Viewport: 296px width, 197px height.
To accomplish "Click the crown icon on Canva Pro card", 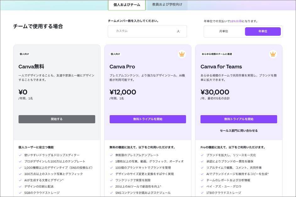I will tap(182, 54).
